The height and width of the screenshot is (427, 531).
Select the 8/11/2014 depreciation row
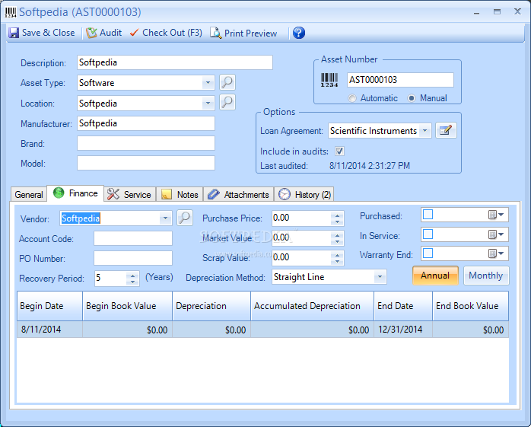(262, 330)
